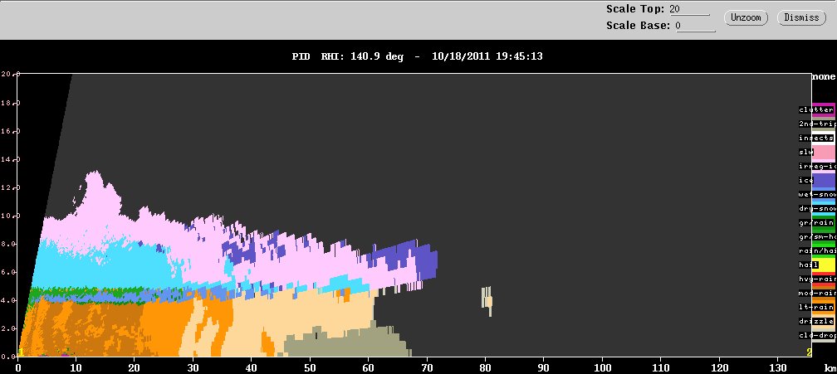This screenshot has width=837, height=374.
Task: Select the irreg-ice legend entry
Action: tap(817, 166)
